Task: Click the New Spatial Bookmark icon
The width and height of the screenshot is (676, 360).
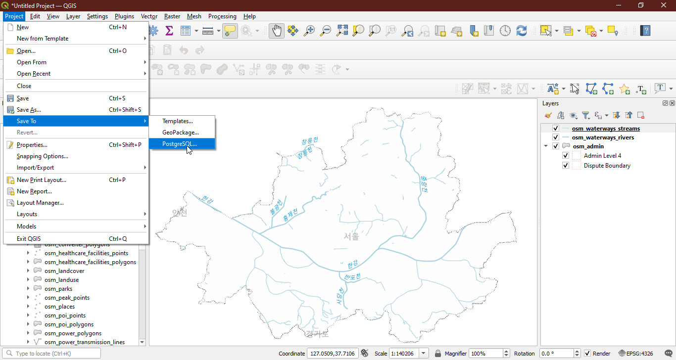Action: 473,31
